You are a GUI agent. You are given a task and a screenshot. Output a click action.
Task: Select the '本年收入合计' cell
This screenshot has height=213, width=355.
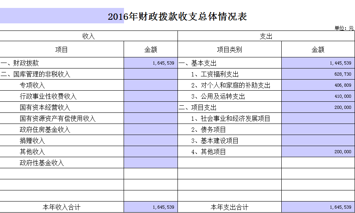pyautogui.click(x=62, y=207)
